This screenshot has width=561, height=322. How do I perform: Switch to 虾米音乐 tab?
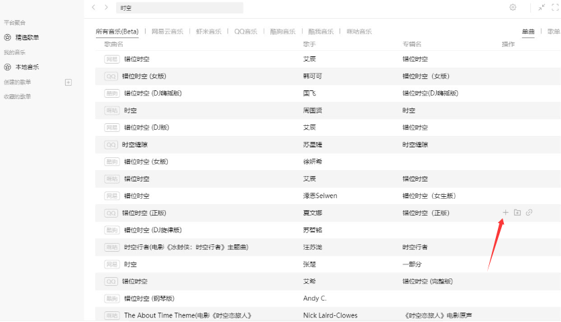209,31
